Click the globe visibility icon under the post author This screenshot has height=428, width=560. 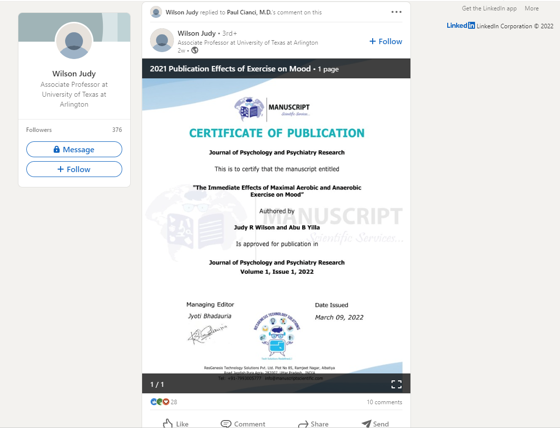195,50
